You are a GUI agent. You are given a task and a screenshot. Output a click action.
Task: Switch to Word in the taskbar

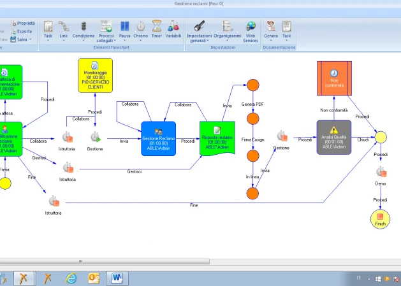pyautogui.click(x=117, y=278)
